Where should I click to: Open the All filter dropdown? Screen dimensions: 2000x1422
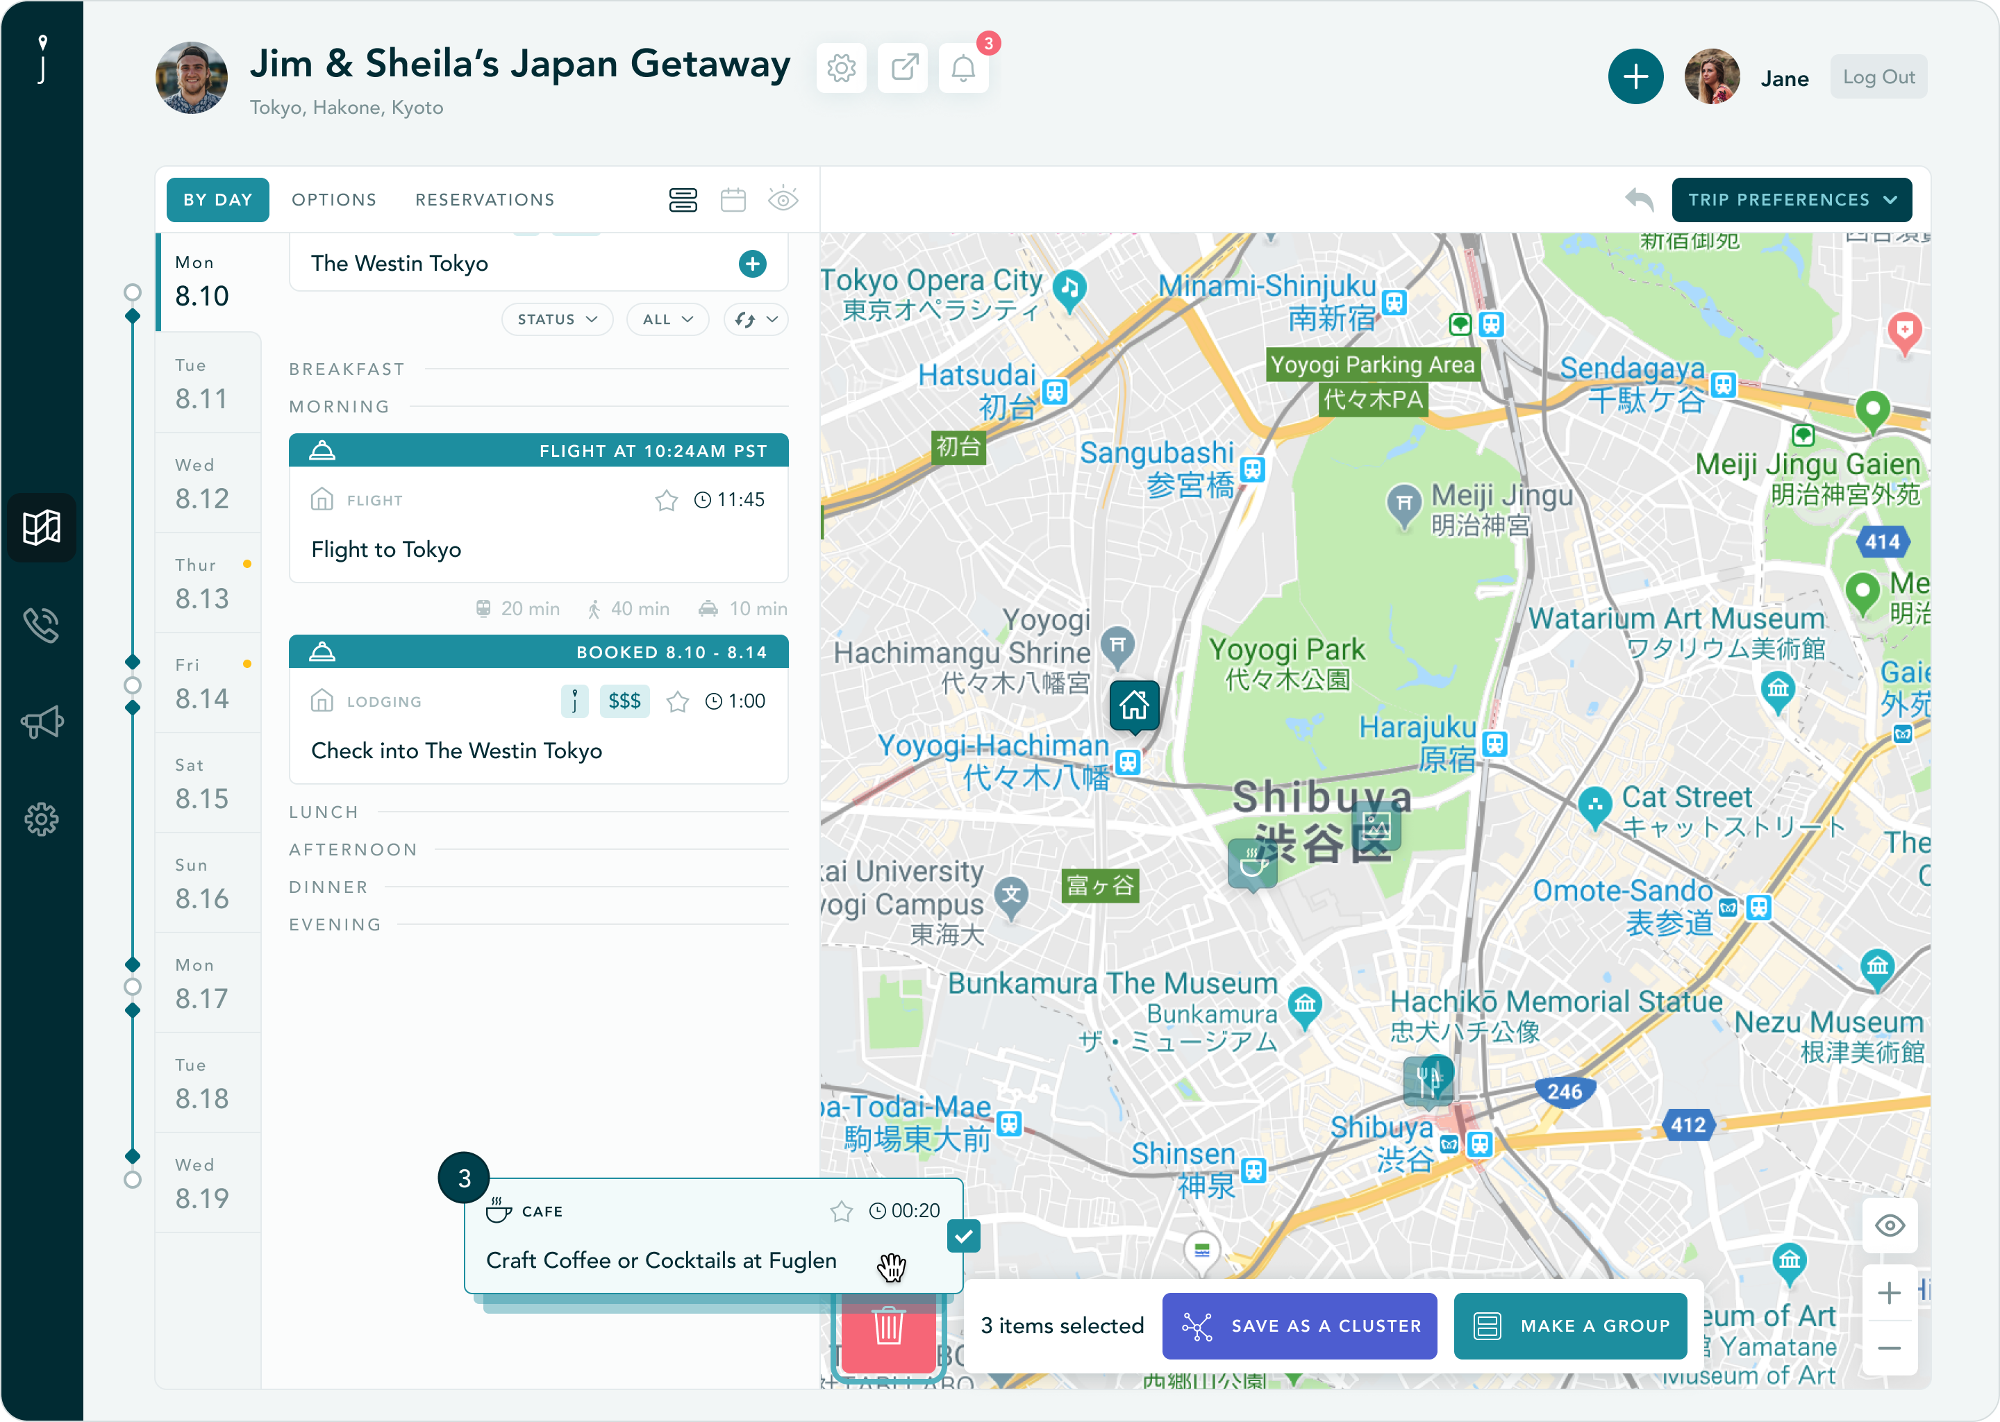click(667, 319)
